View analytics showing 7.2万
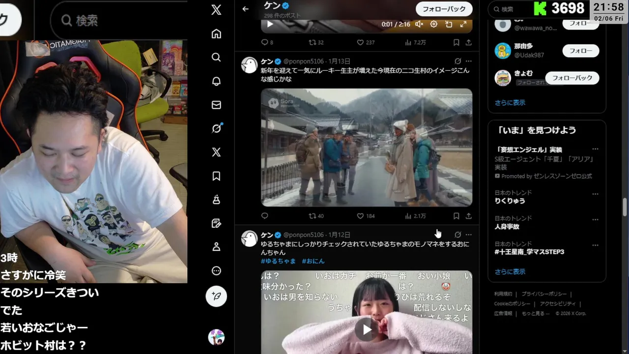Viewport: 629px width, 354px height. [415, 42]
